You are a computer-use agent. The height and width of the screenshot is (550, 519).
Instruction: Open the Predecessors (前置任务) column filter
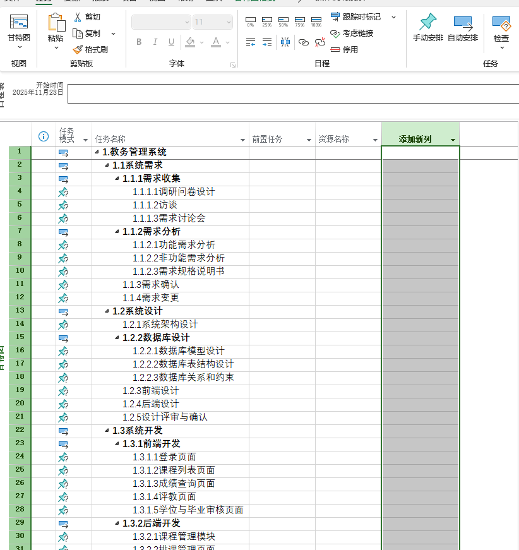309,140
